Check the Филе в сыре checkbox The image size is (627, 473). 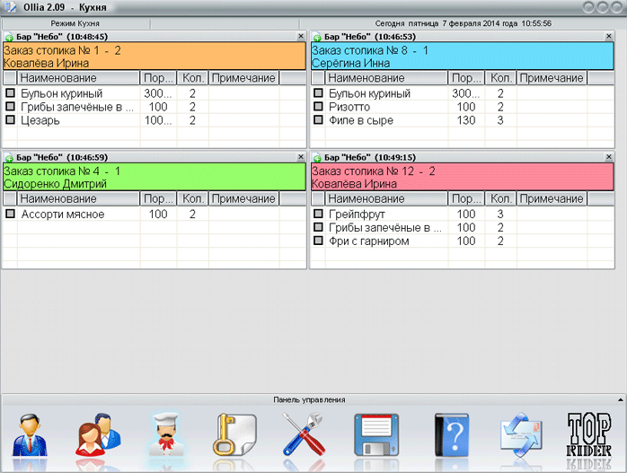(318, 119)
